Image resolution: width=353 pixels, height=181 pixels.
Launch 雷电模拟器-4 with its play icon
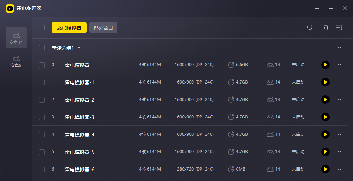coord(325,134)
